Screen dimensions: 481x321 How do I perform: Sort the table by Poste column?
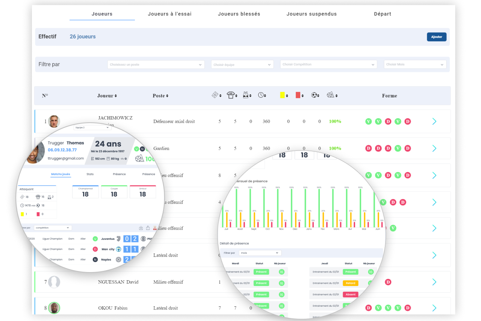coord(160,96)
